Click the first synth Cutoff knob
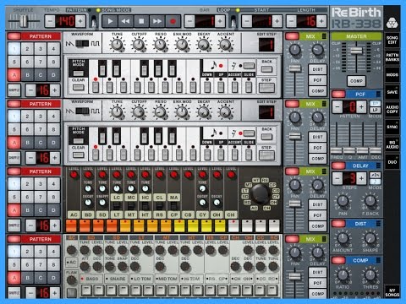Viewport: 406px width, 304px height. pos(139,45)
